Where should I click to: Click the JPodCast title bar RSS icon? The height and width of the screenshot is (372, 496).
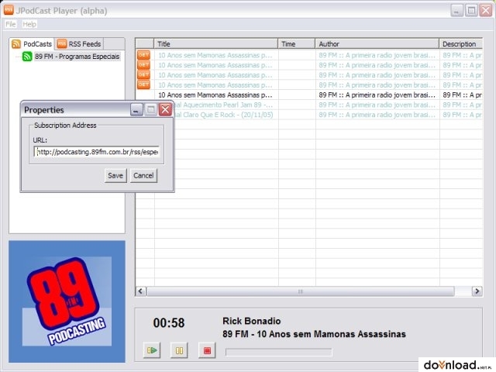tap(9, 10)
